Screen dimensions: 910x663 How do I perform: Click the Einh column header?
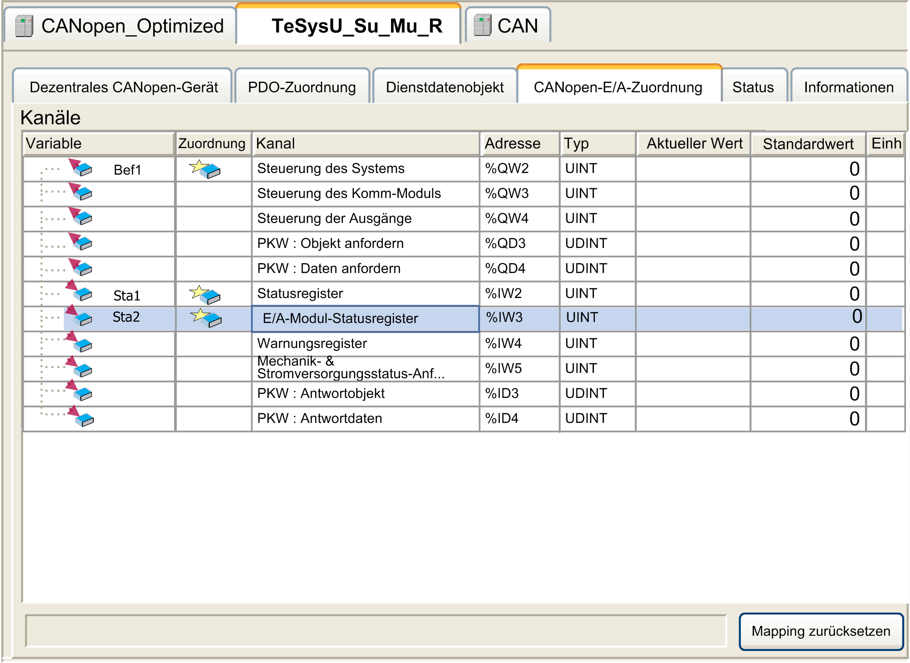pos(886,144)
